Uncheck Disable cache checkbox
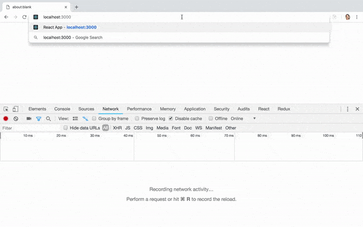Image resolution: width=363 pixels, height=227 pixels. click(x=171, y=119)
